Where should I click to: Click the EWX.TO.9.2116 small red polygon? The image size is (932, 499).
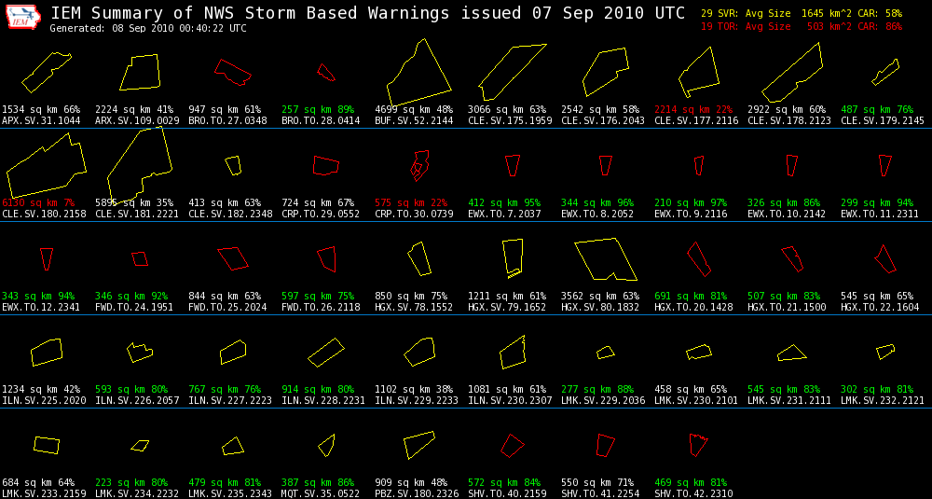pyautogui.click(x=699, y=165)
